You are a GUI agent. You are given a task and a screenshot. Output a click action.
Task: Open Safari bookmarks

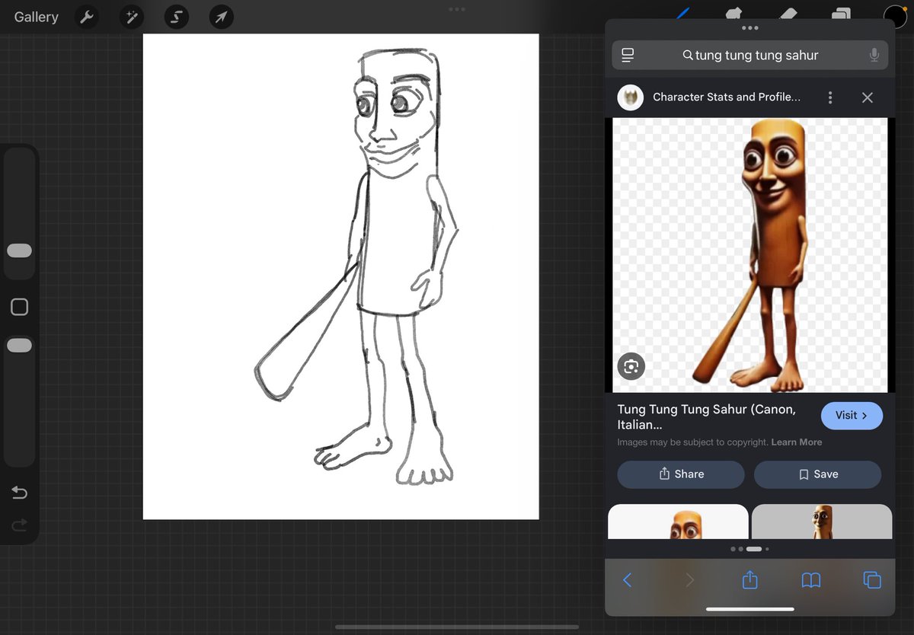pyautogui.click(x=811, y=581)
